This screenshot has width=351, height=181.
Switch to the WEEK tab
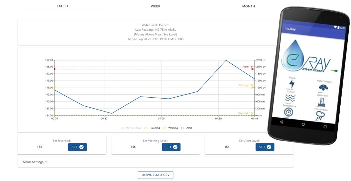click(x=155, y=6)
